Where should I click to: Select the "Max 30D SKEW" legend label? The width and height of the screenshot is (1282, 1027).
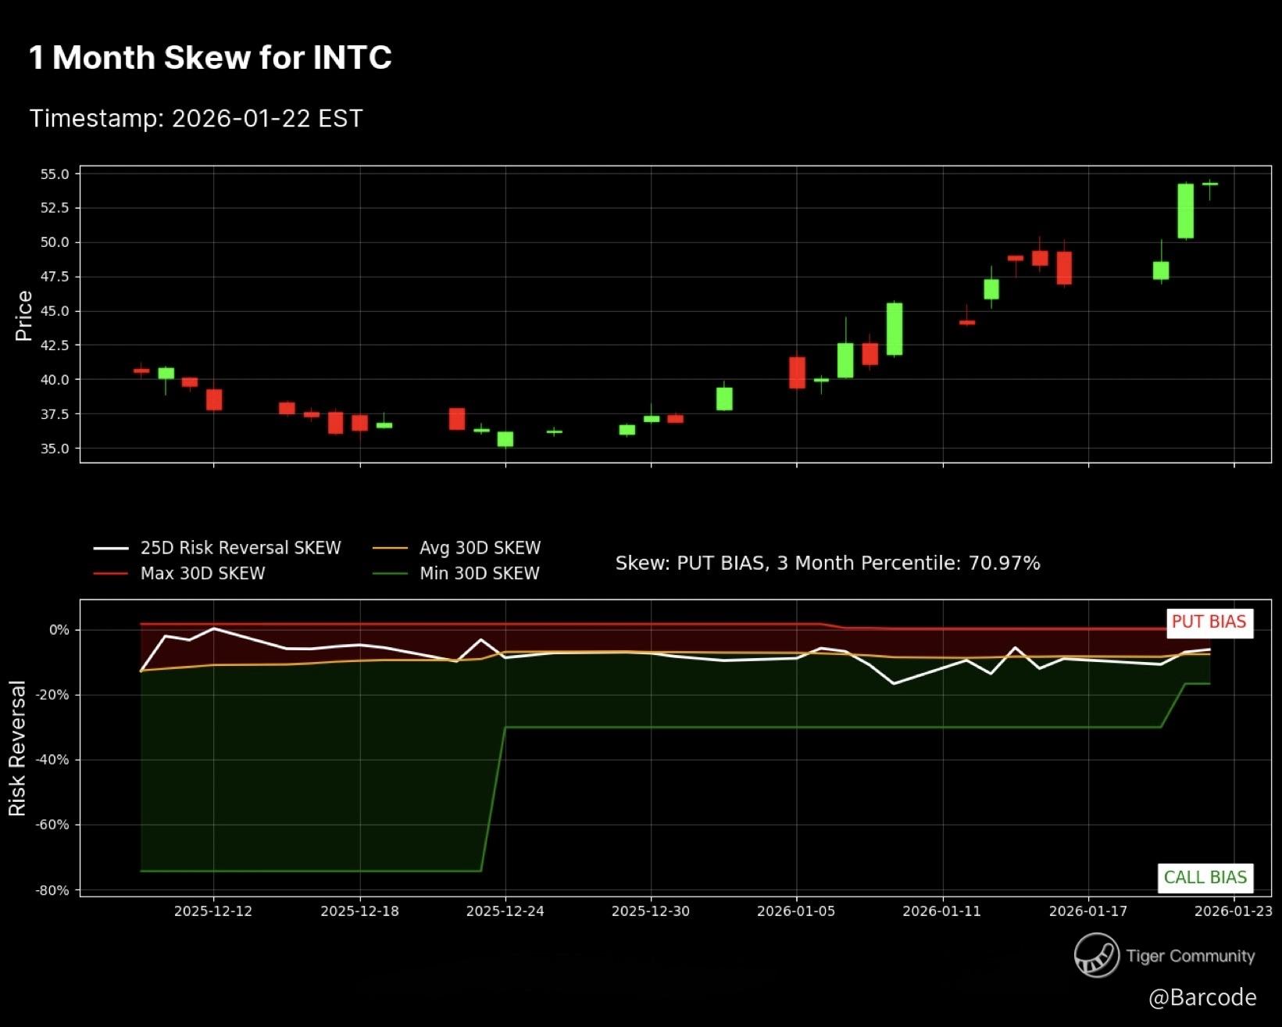pos(203,574)
